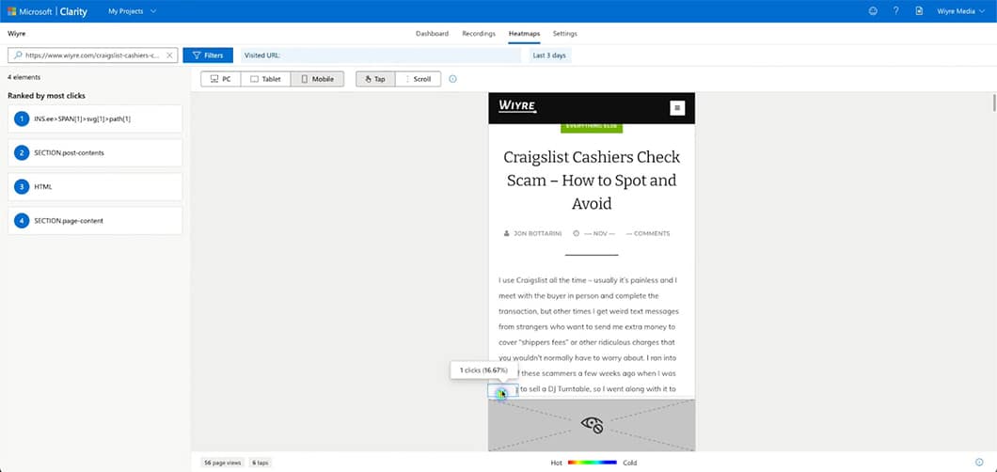Select ranked element SECTION.page-content
997x472 pixels.
(x=95, y=220)
